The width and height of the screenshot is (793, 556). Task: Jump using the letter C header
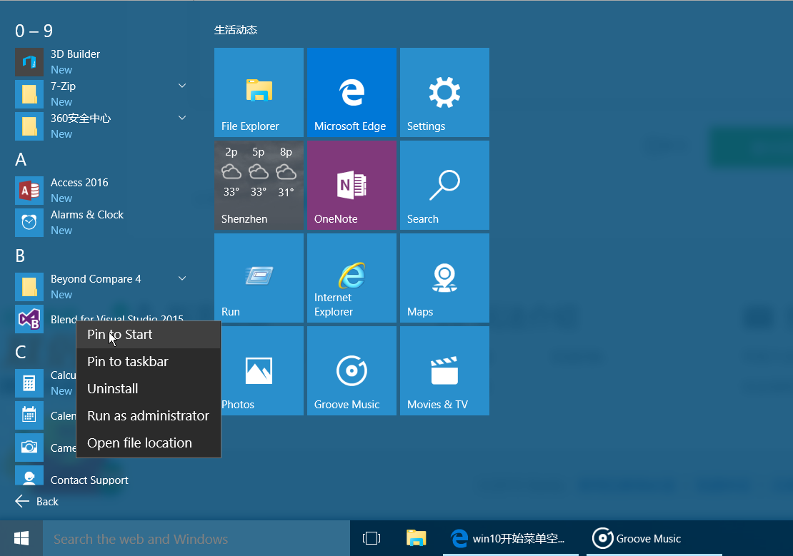[21, 353]
